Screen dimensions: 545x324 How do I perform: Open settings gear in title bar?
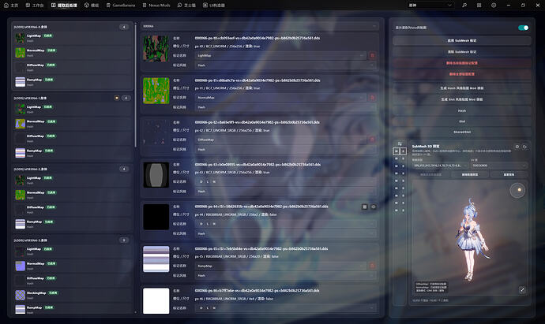pyautogui.click(x=494, y=6)
